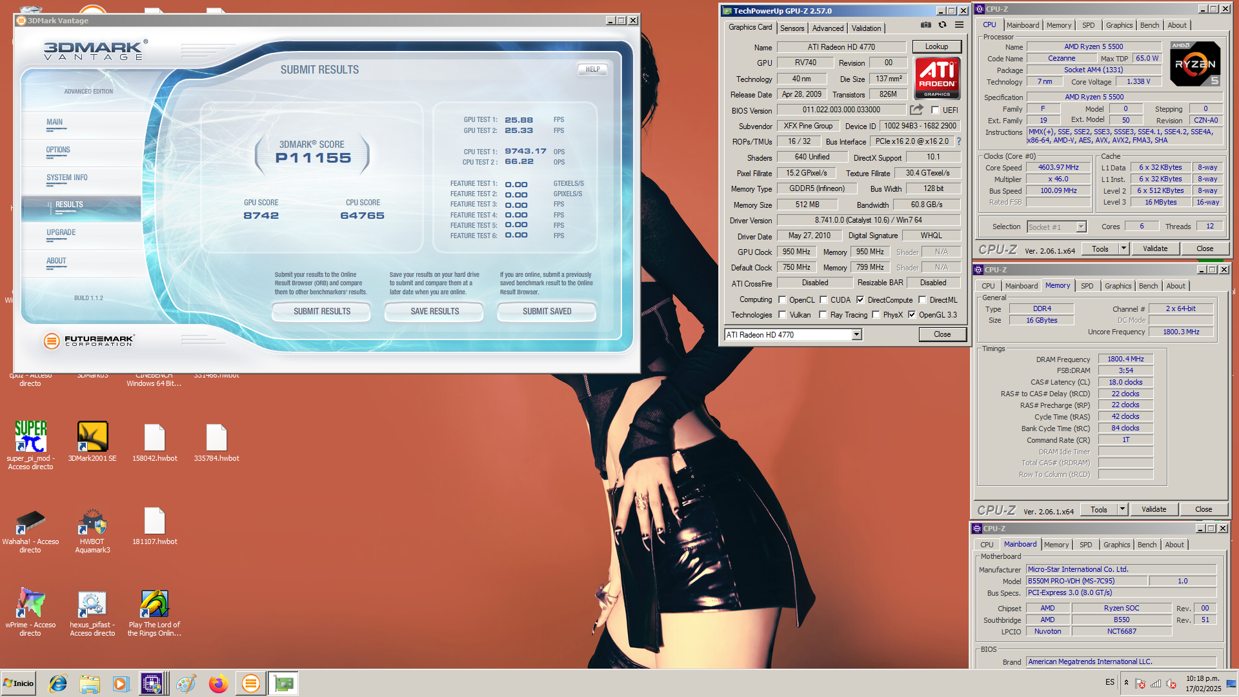Viewport: 1239px width, 697px height.
Task: Switch to CPU-Z taskbar button
Action: (x=152, y=683)
